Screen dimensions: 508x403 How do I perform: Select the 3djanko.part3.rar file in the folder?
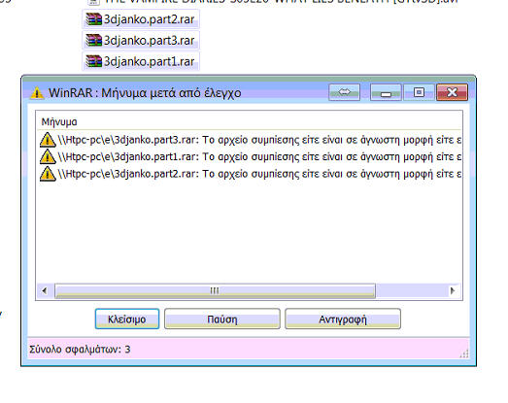coord(141,41)
